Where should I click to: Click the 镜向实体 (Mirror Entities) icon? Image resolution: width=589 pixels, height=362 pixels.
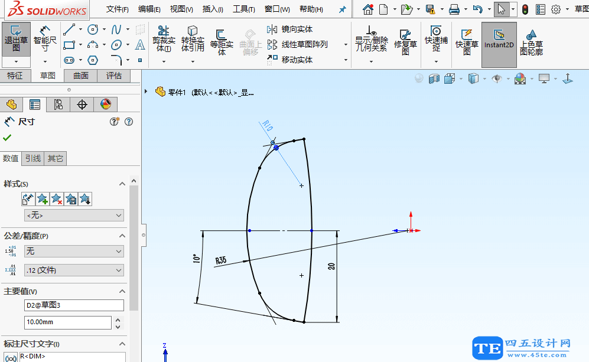[292, 28]
